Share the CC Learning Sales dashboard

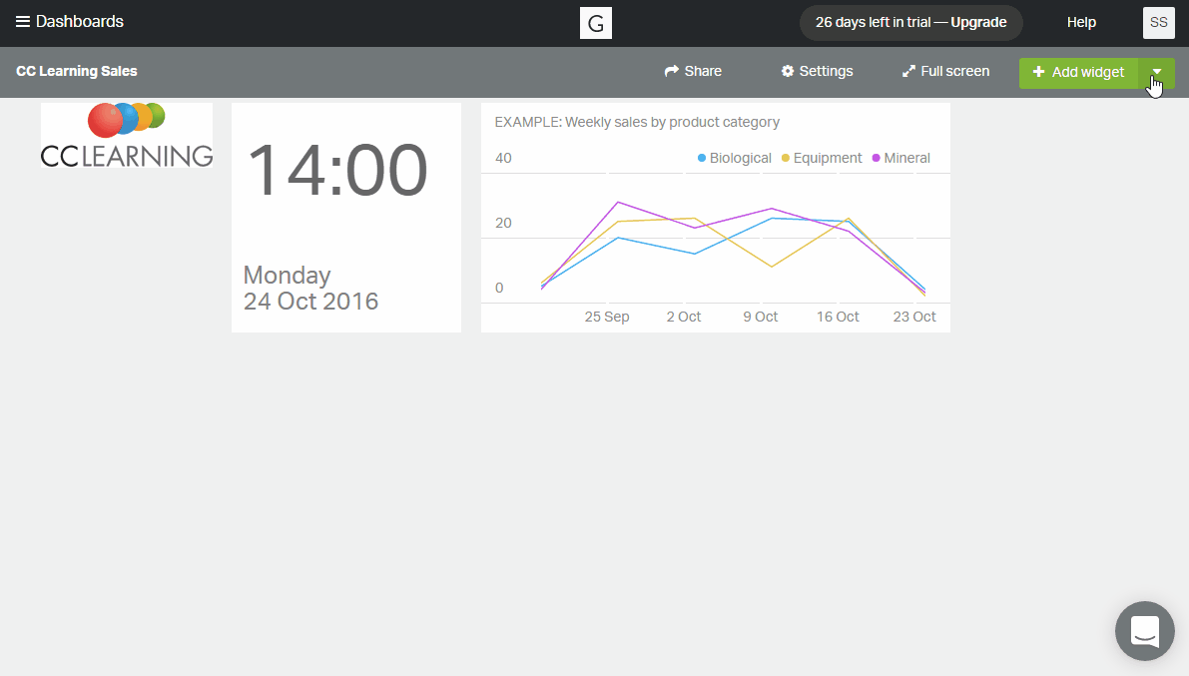coord(693,72)
